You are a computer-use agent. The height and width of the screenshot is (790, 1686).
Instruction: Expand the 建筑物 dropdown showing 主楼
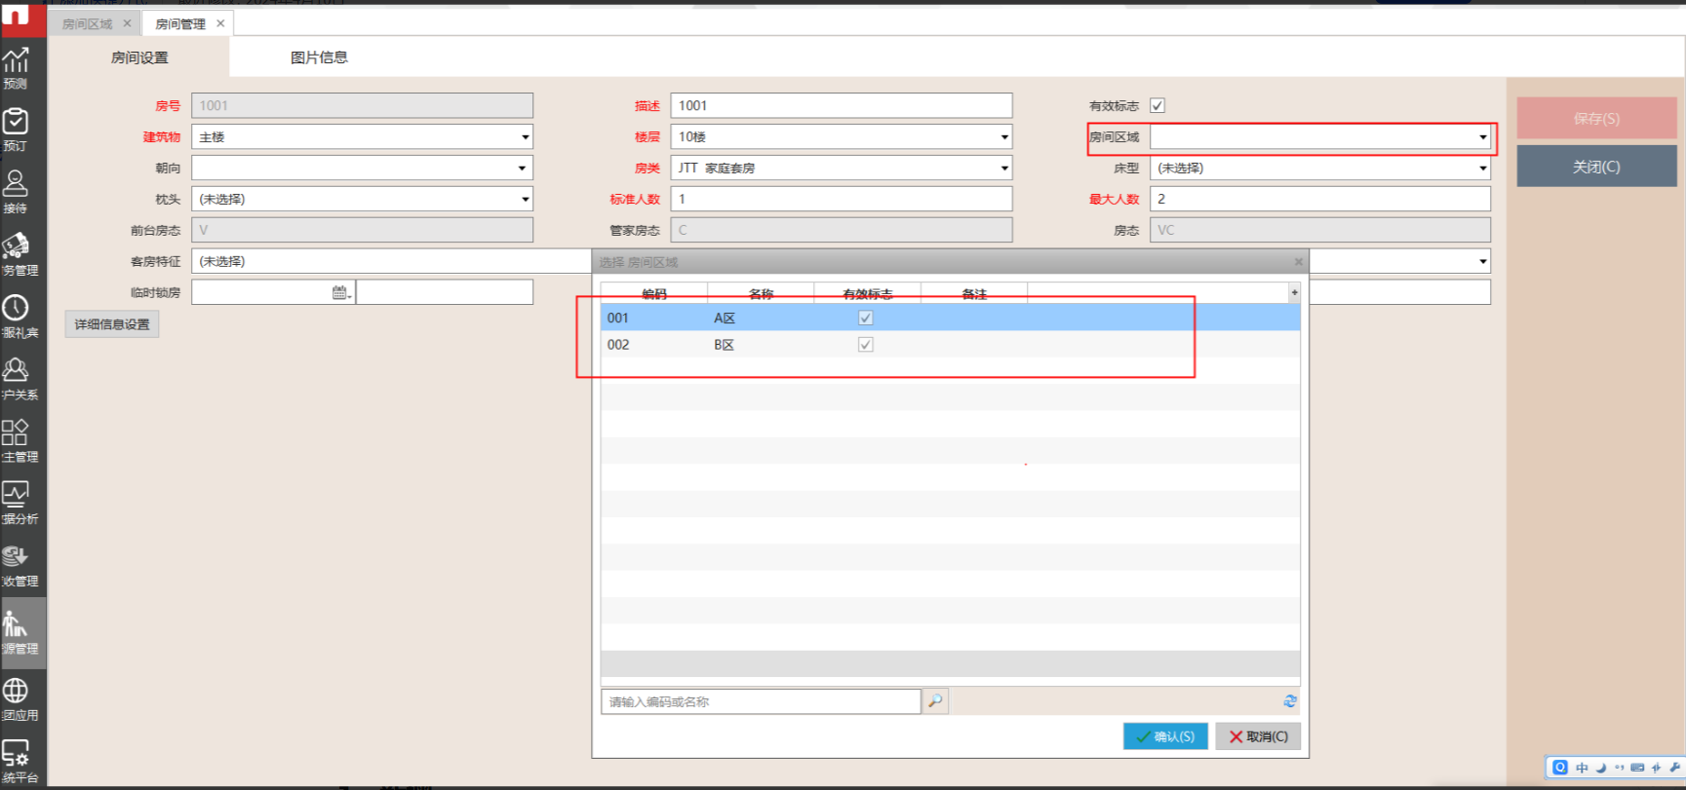525,137
